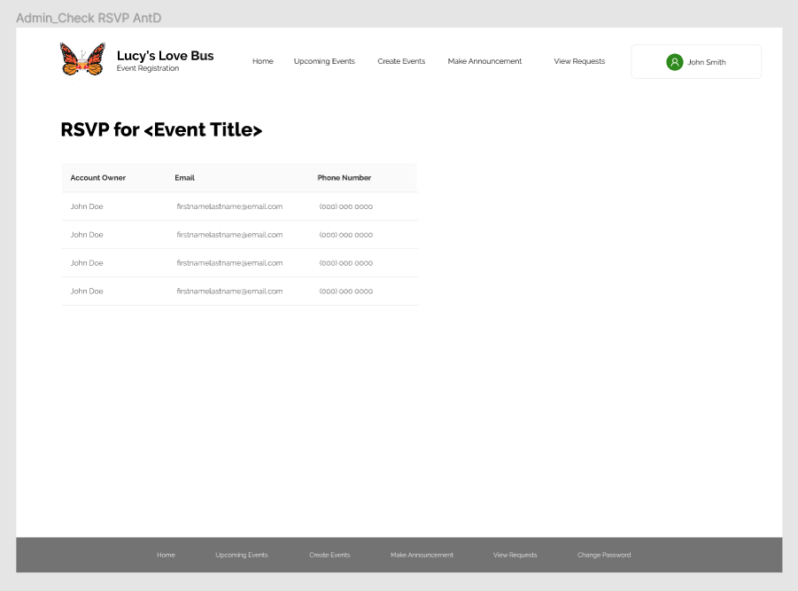Click the Account Owner column header
The height and width of the screenshot is (591, 798).
click(97, 178)
